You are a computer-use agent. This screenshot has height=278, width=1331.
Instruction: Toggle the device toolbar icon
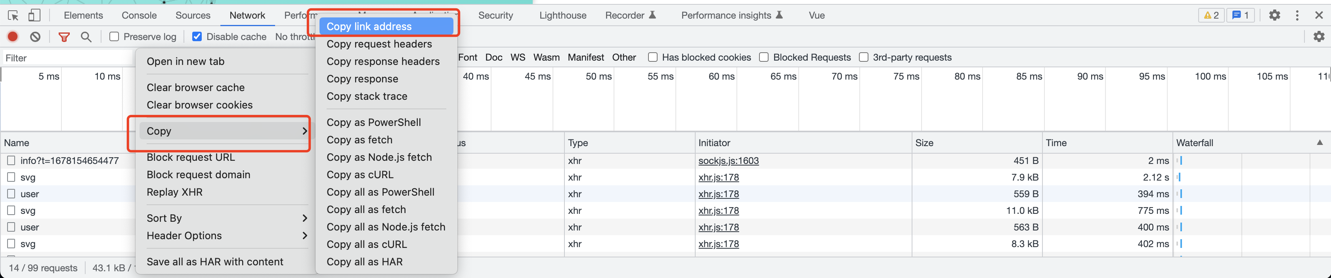[34, 15]
